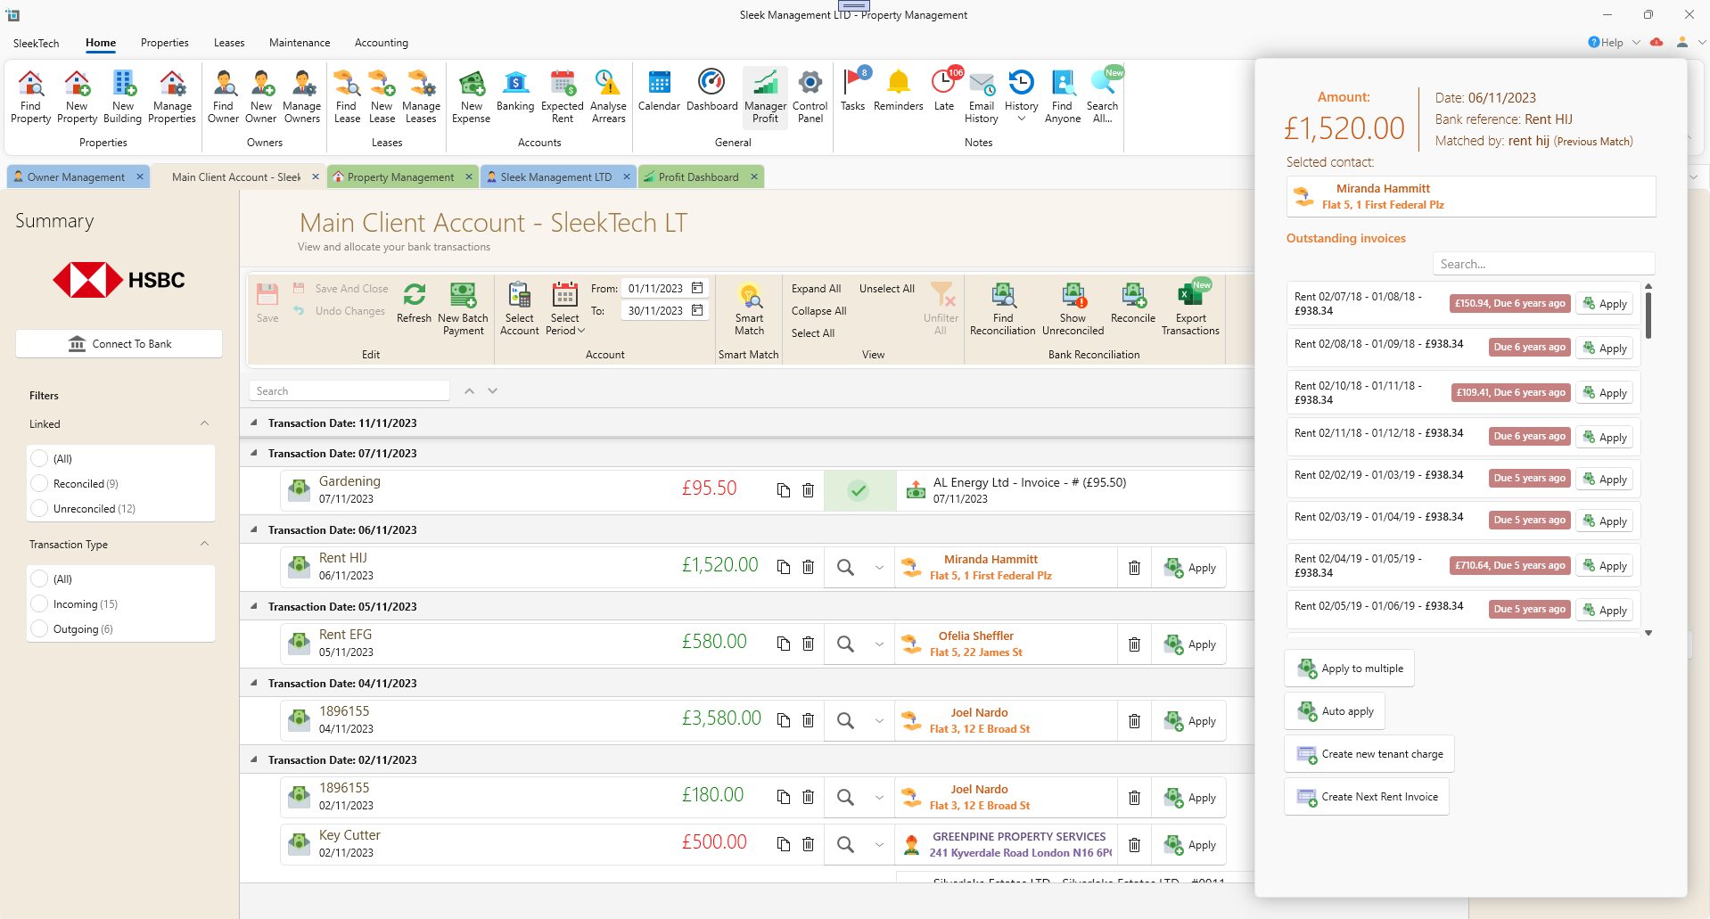1710x919 pixels.
Task: Click the New Lease icon
Action: pyautogui.click(x=382, y=96)
